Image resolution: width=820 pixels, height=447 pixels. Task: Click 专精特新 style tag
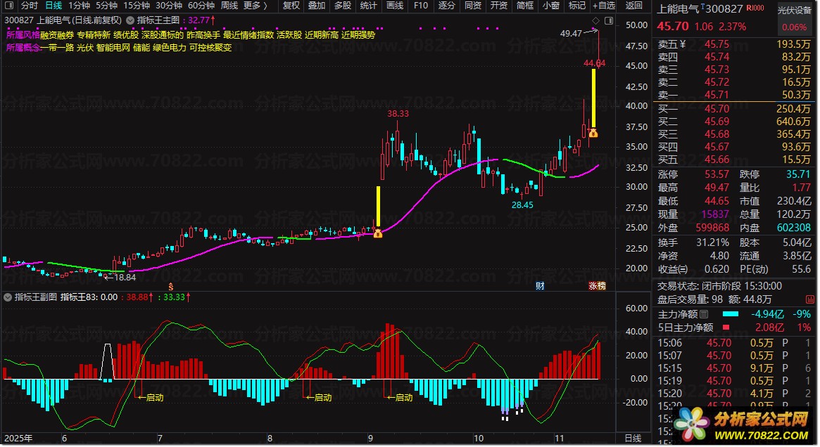tap(94, 35)
